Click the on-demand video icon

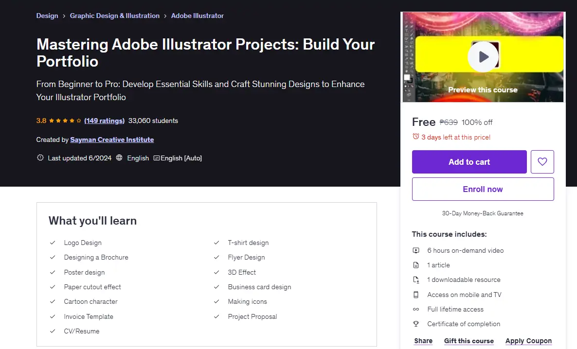click(416, 250)
